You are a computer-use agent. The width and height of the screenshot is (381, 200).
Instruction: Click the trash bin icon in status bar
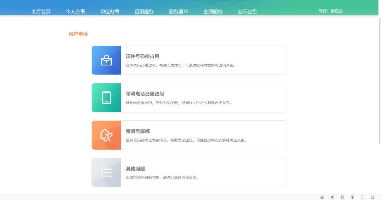[x=342, y=197]
